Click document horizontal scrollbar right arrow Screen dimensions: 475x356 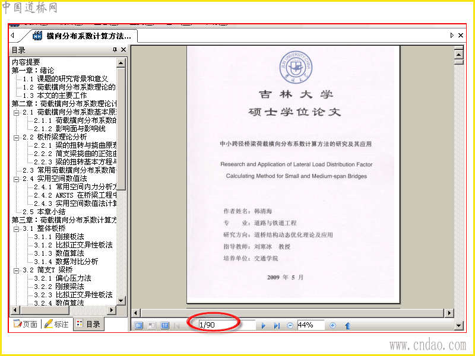[x=449, y=313]
